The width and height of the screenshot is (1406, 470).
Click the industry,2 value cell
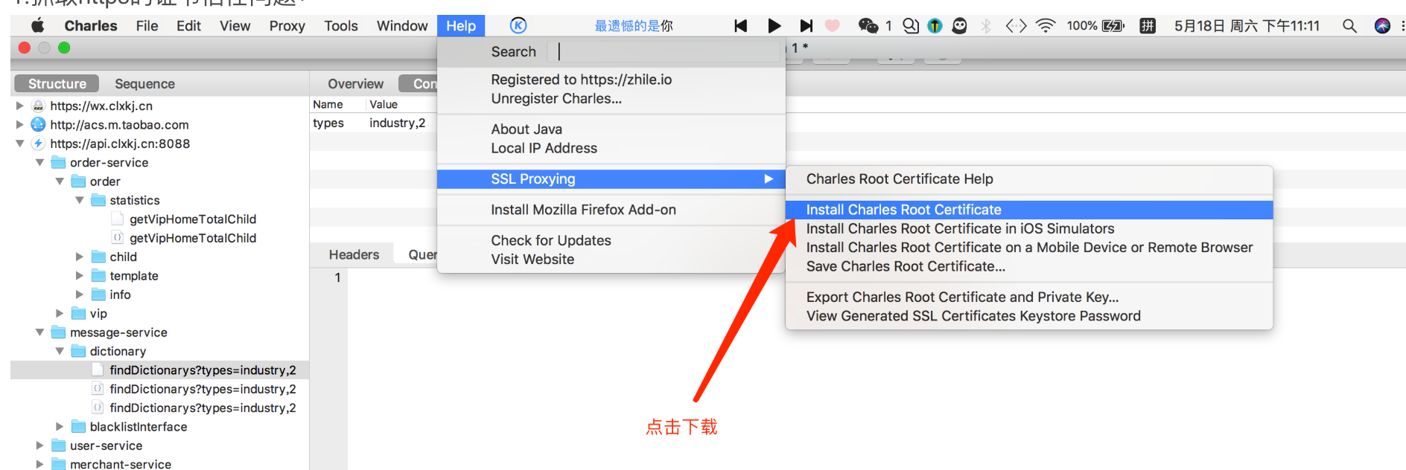tap(398, 123)
